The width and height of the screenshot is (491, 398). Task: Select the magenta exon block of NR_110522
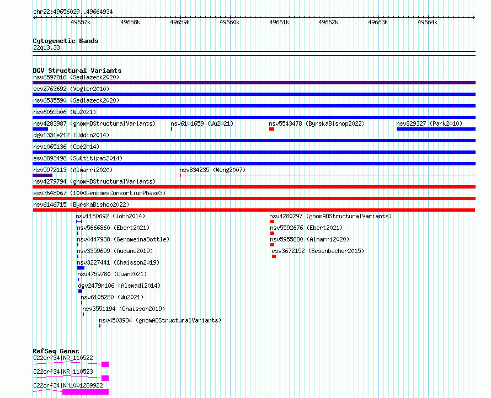pos(105,364)
